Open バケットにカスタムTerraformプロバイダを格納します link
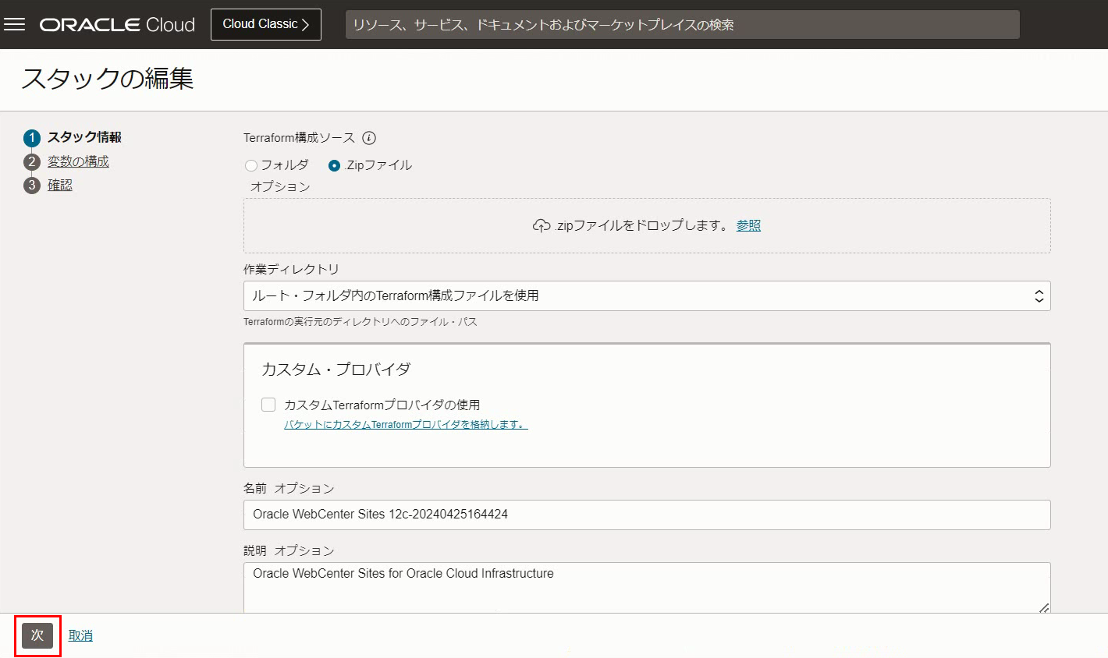This screenshot has height=658, width=1108. coord(406,425)
